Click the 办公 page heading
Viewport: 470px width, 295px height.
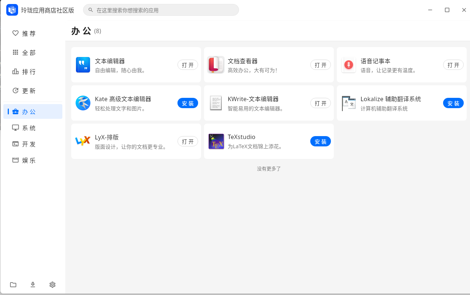coord(81,31)
